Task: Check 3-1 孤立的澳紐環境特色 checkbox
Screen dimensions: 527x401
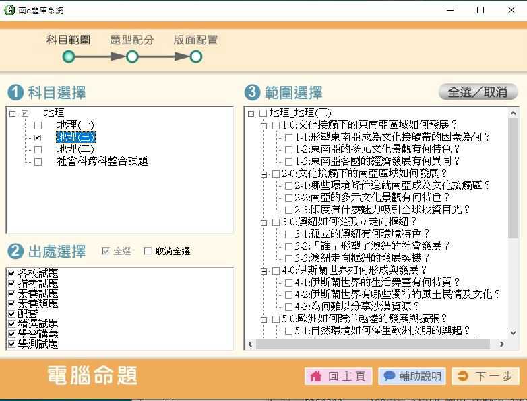Action: click(288, 234)
